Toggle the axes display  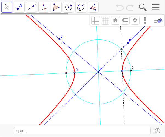click(x=96, y=20)
